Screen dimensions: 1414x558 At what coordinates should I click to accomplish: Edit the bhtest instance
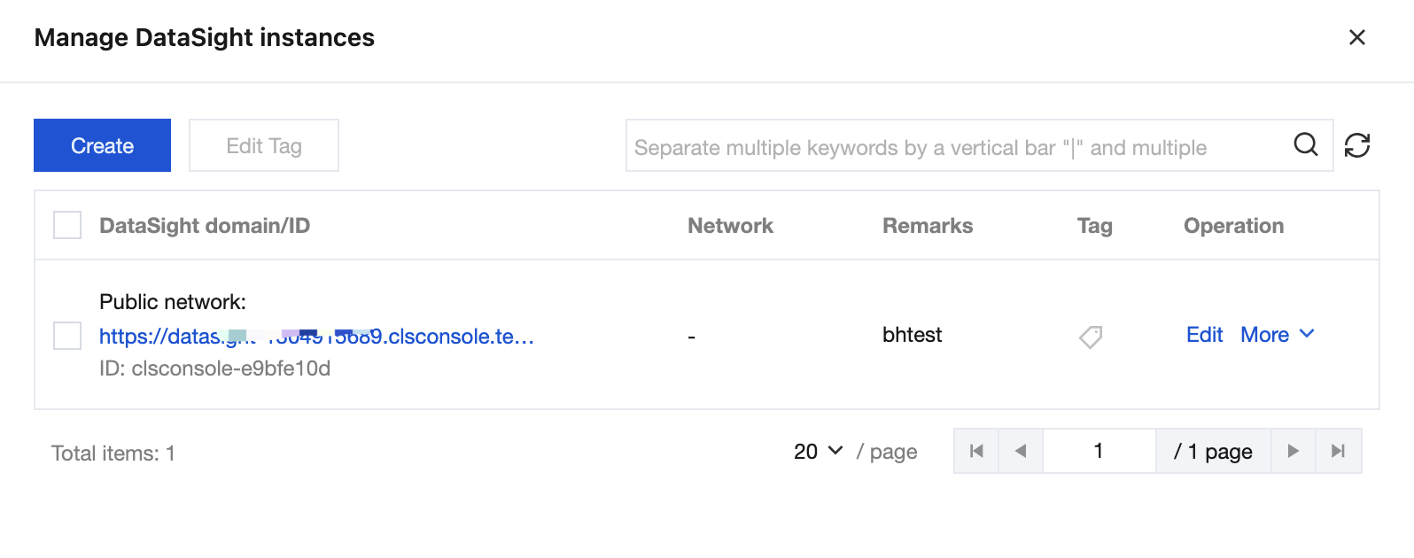click(1204, 335)
